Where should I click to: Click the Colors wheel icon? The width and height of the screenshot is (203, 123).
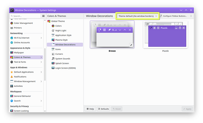(53, 26)
